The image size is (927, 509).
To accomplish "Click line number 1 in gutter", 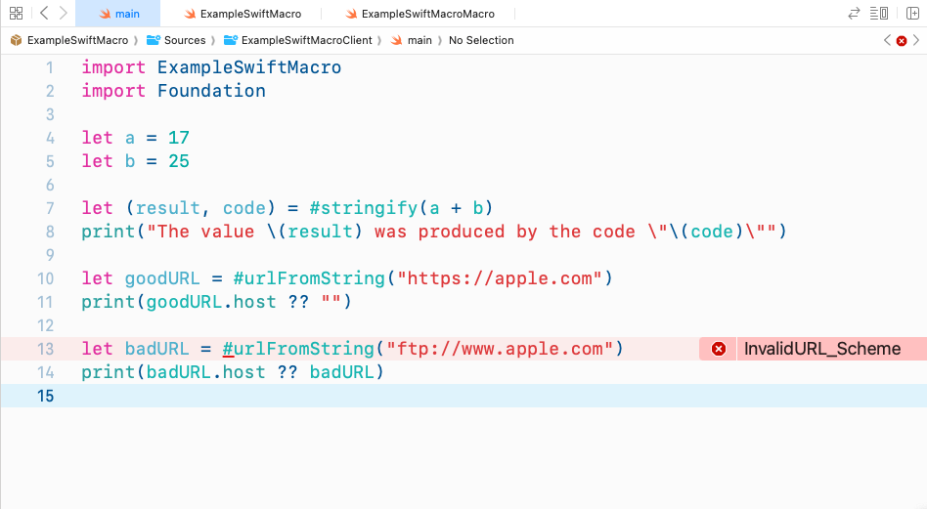I will click(x=50, y=68).
